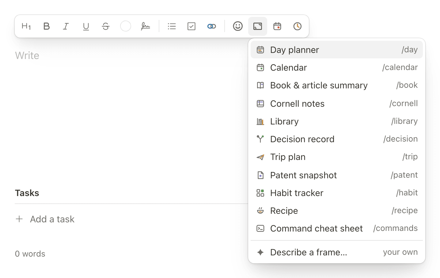Apply Heading 1 formatting
Viewport: 440px width, 278px height.
tap(26, 26)
